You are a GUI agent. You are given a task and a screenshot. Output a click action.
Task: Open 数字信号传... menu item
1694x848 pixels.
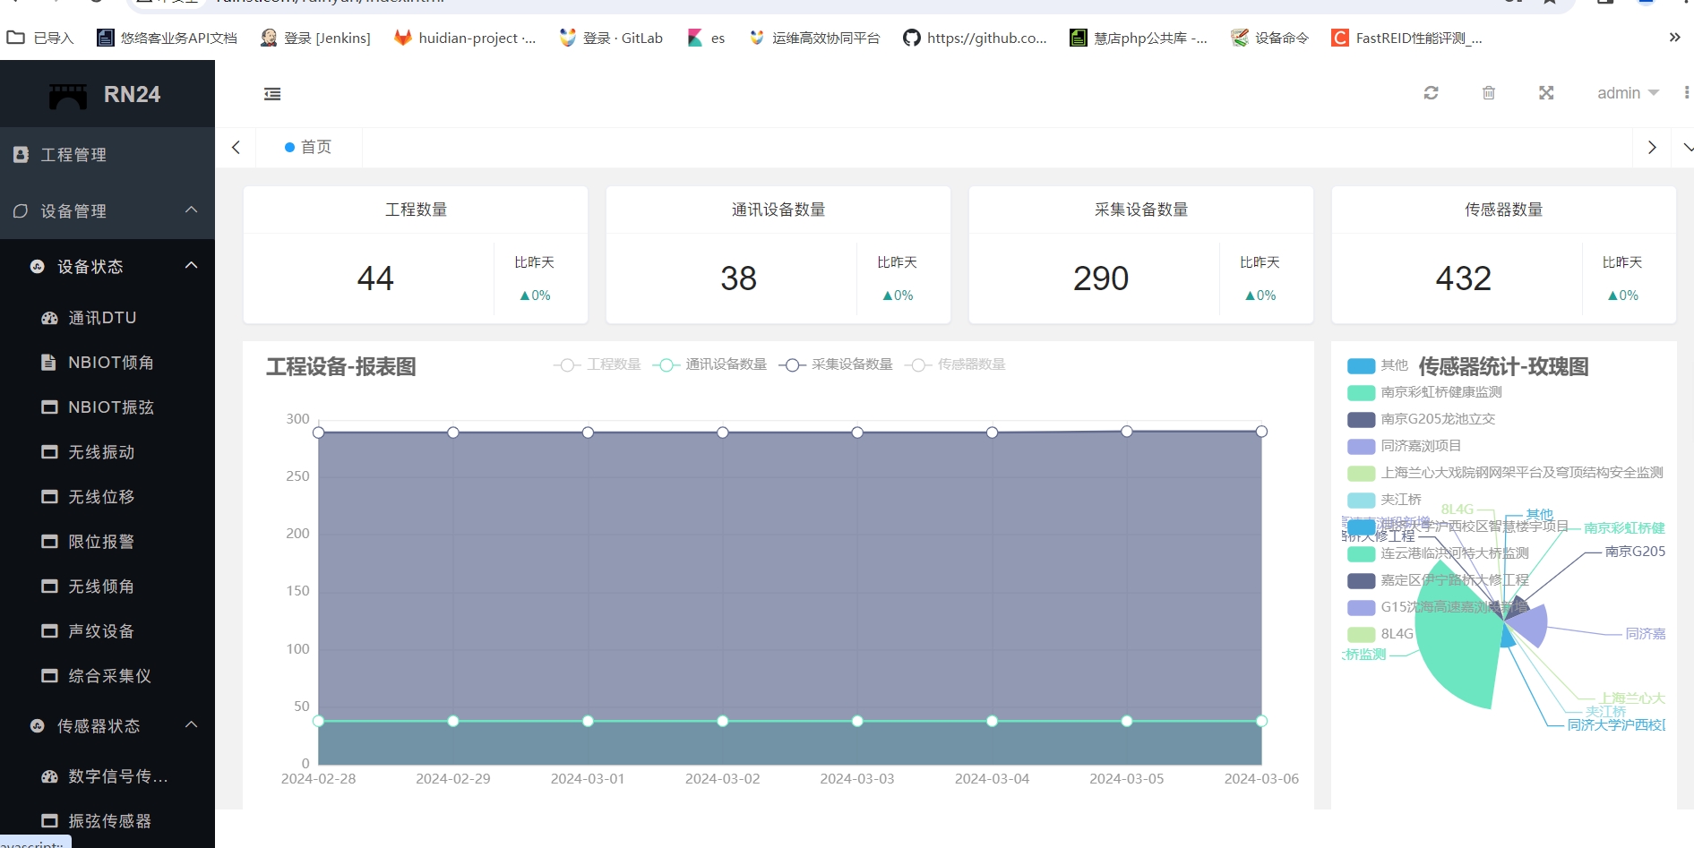[x=107, y=776]
